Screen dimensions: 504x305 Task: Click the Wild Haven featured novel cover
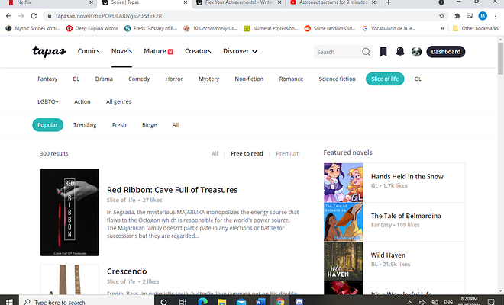(343, 261)
